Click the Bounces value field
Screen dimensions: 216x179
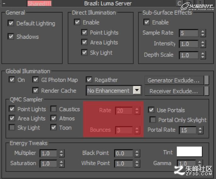(x=124, y=130)
